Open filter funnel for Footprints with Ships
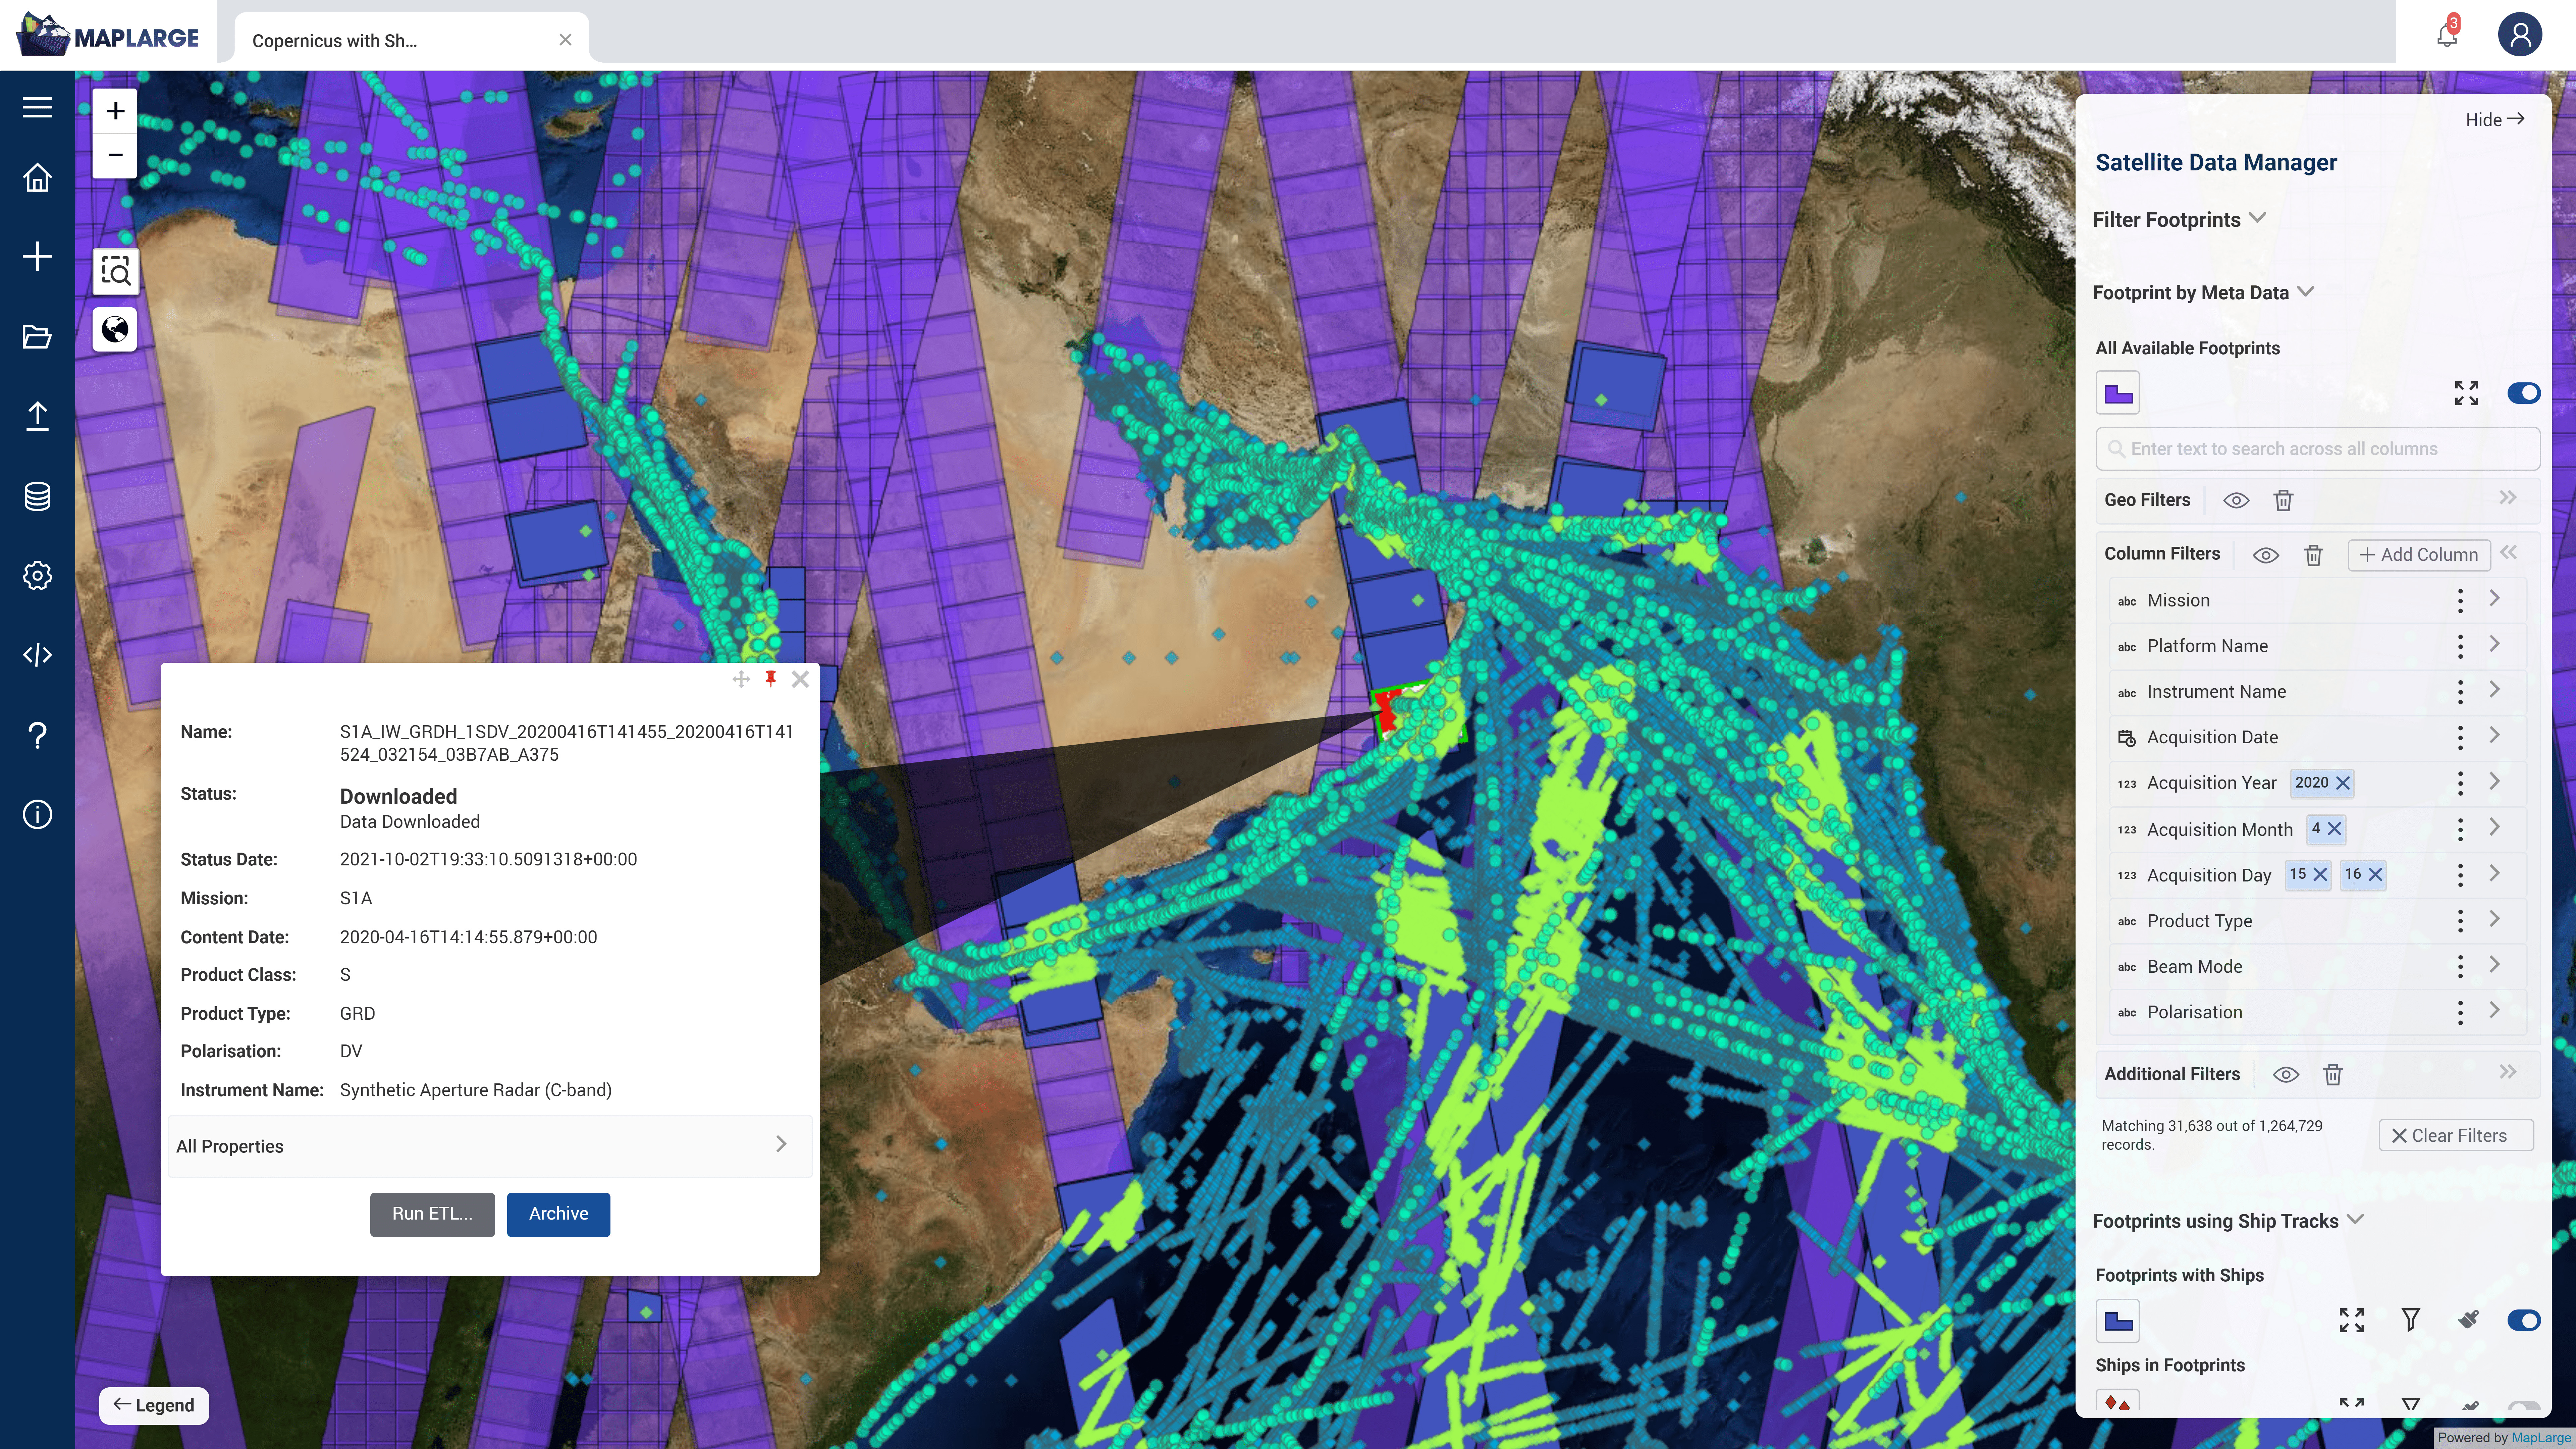The height and width of the screenshot is (1449, 2576). [x=2411, y=1320]
